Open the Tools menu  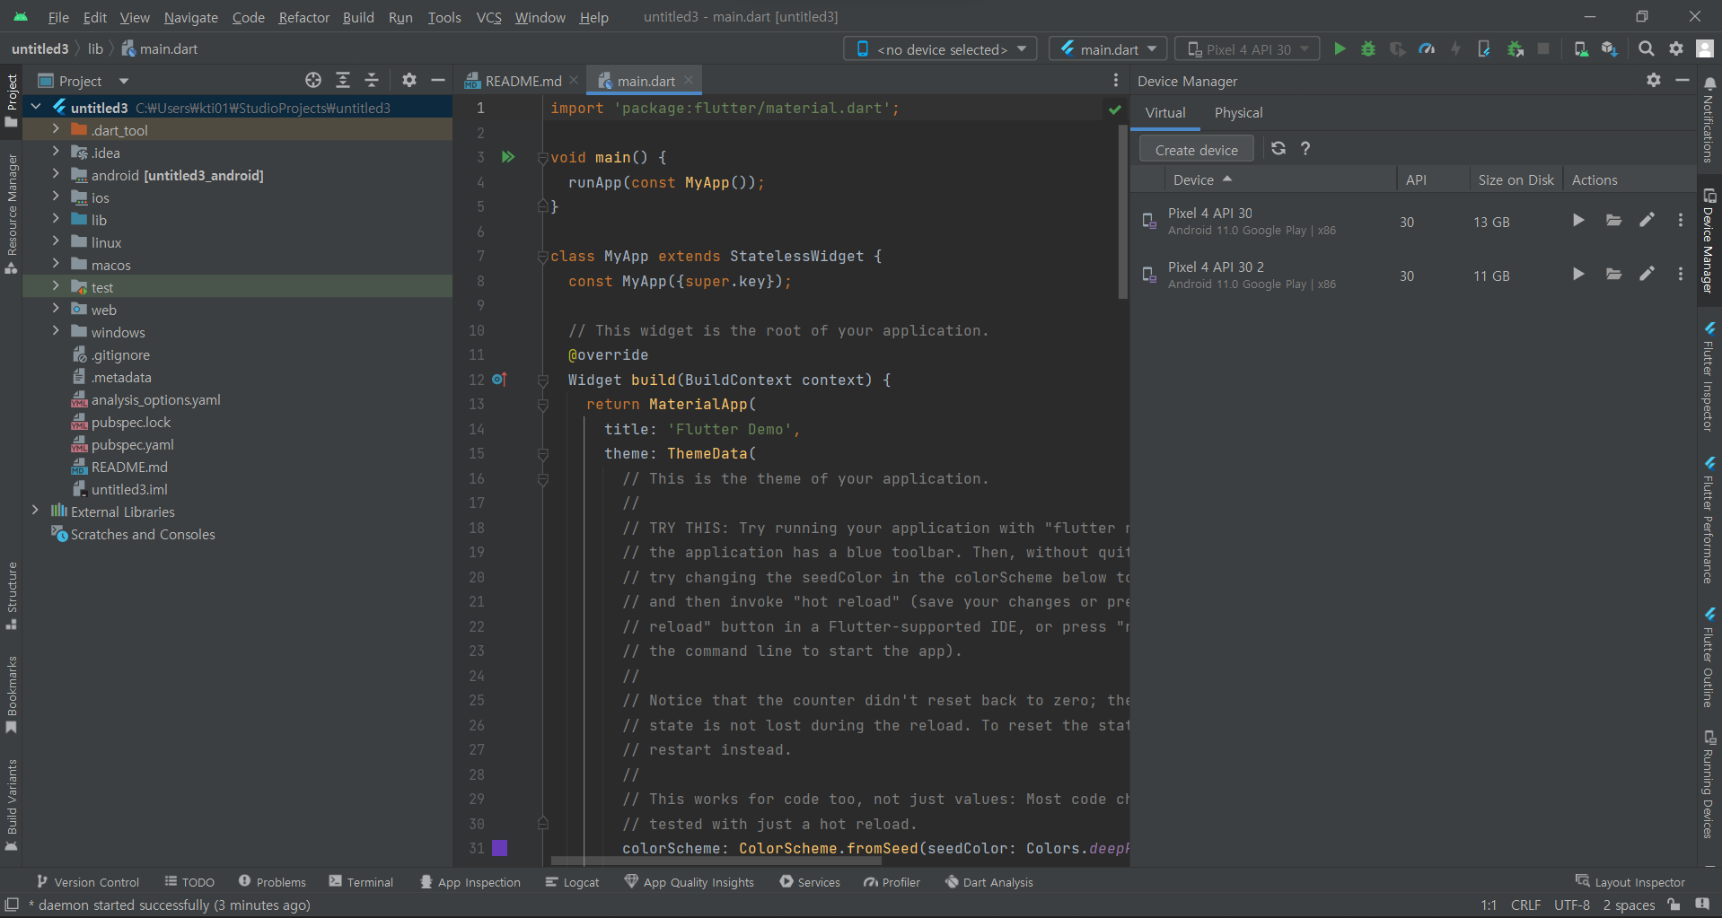pyautogui.click(x=444, y=17)
